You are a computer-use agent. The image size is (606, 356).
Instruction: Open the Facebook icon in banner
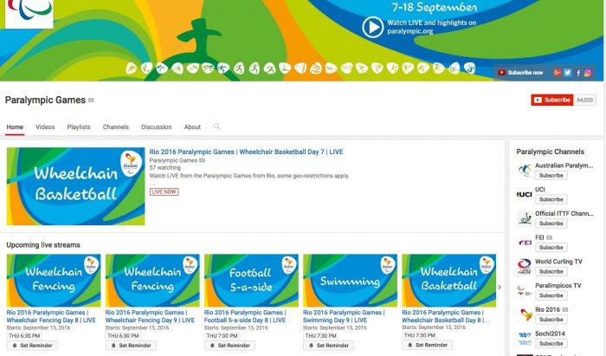coord(577,72)
